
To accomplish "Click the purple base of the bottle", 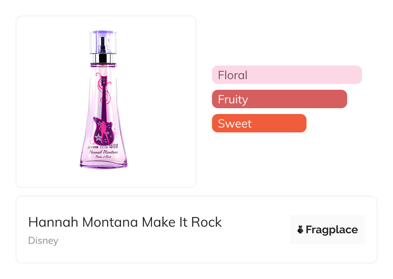I will coord(104,165).
